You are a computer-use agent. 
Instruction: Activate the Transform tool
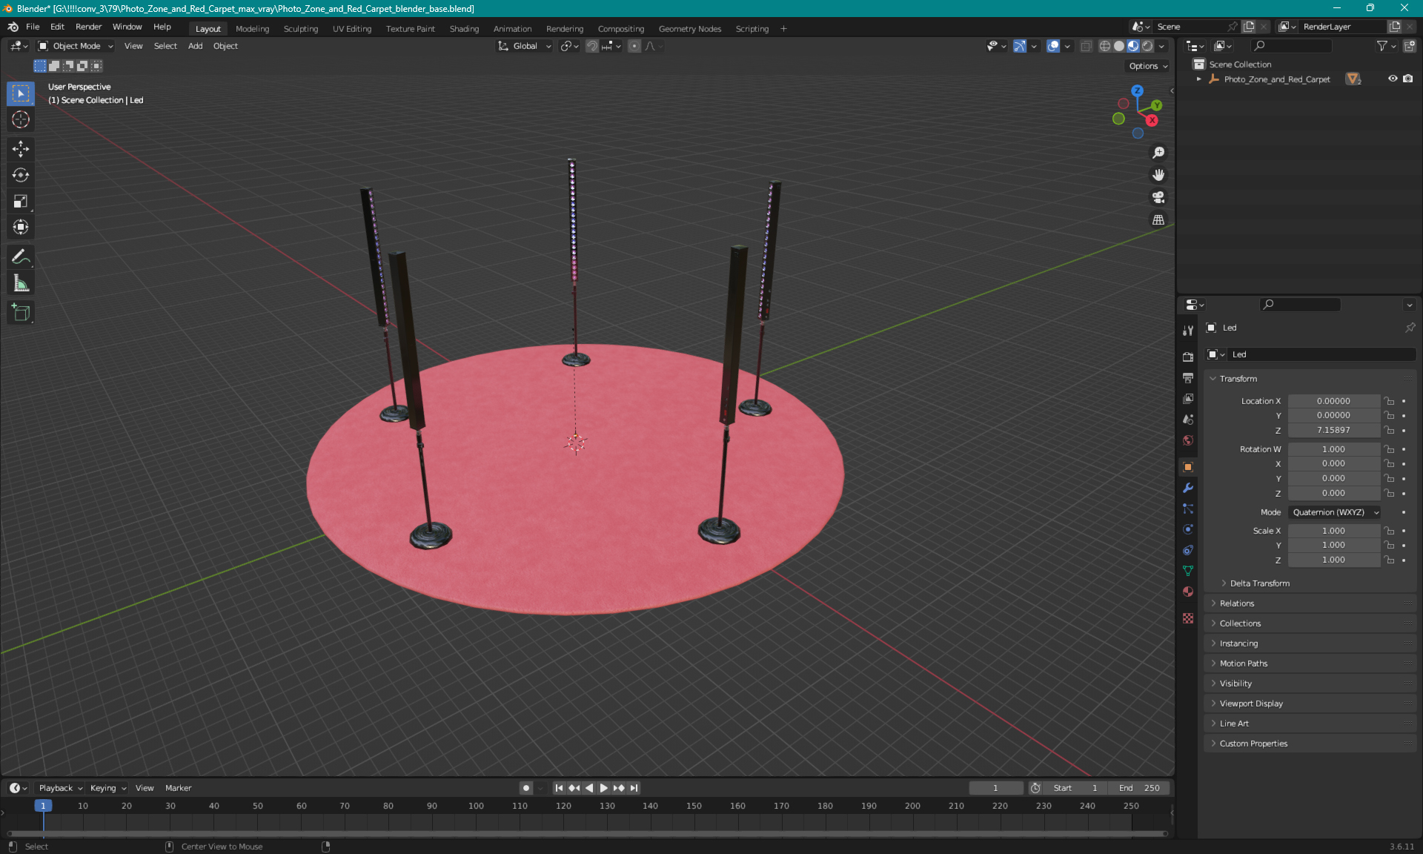point(21,227)
